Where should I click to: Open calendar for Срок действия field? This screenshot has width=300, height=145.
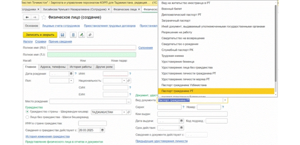[x=181, y=127]
